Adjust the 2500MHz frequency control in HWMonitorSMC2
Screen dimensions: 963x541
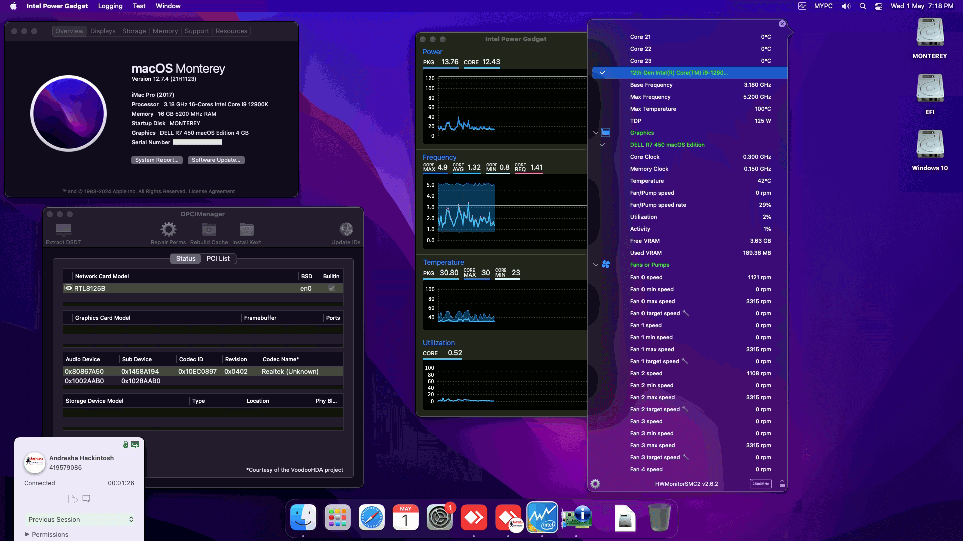761,484
